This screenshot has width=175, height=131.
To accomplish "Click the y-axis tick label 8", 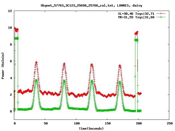I will pos(11,44).
